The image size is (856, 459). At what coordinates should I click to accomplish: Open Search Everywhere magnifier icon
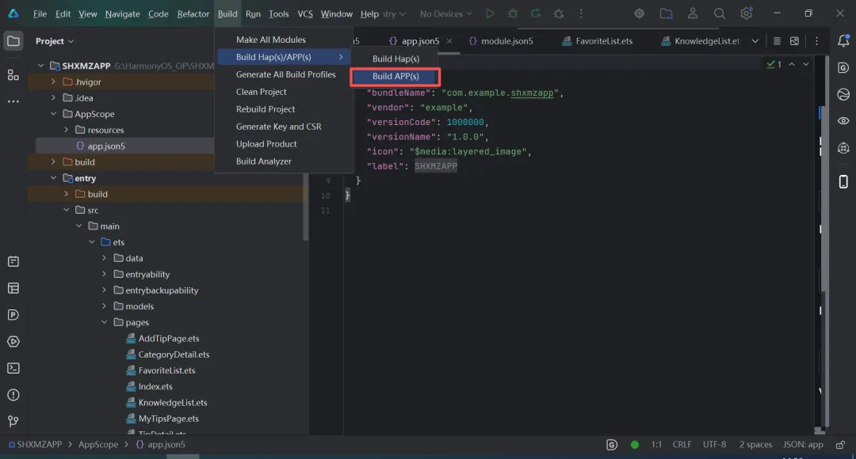(720, 13)
